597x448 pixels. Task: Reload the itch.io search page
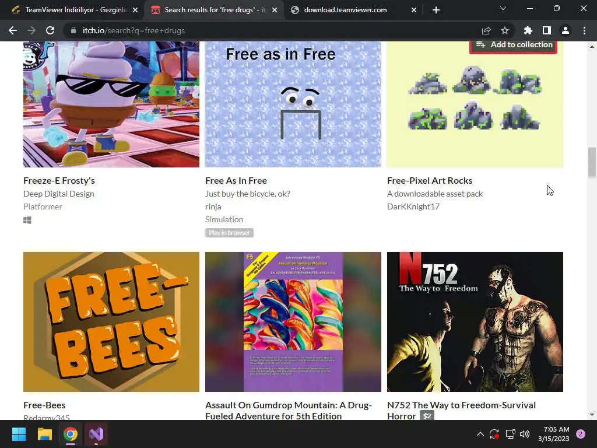50,30
